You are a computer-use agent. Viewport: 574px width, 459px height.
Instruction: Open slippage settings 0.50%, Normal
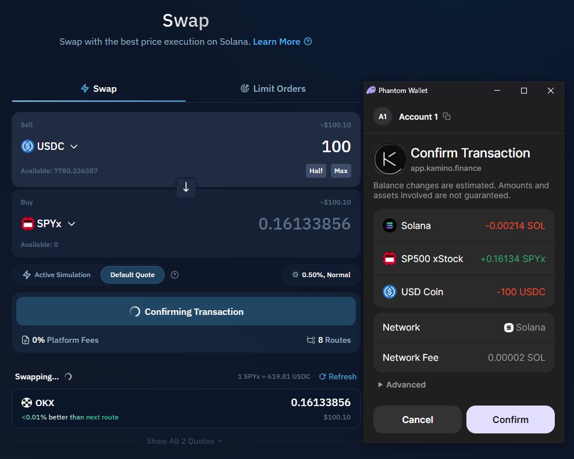tap(321, 275)
